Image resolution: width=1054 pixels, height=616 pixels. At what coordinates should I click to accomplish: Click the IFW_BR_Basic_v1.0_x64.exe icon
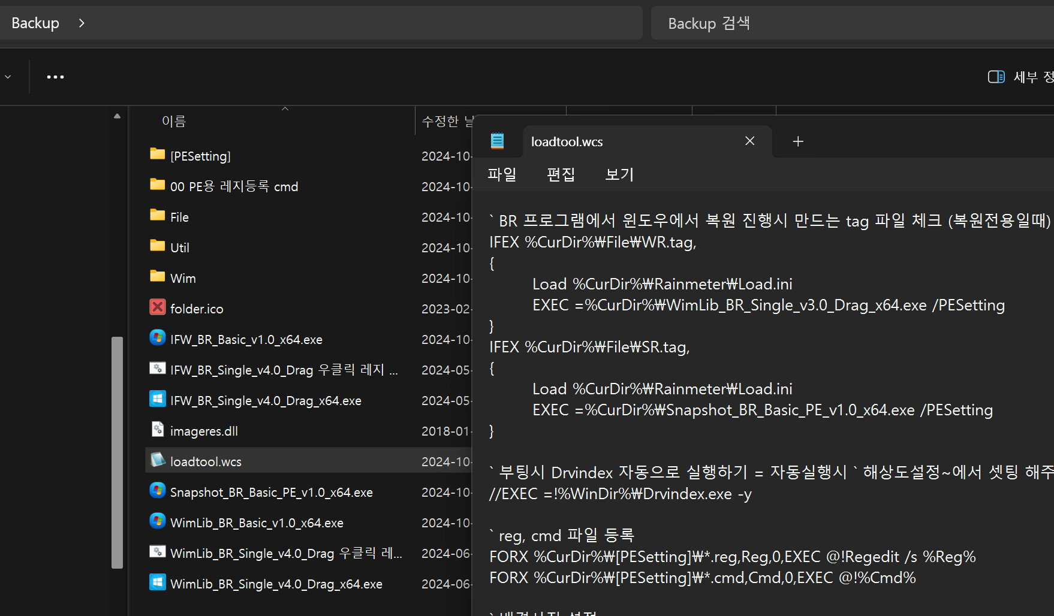(x=157, y=338)
